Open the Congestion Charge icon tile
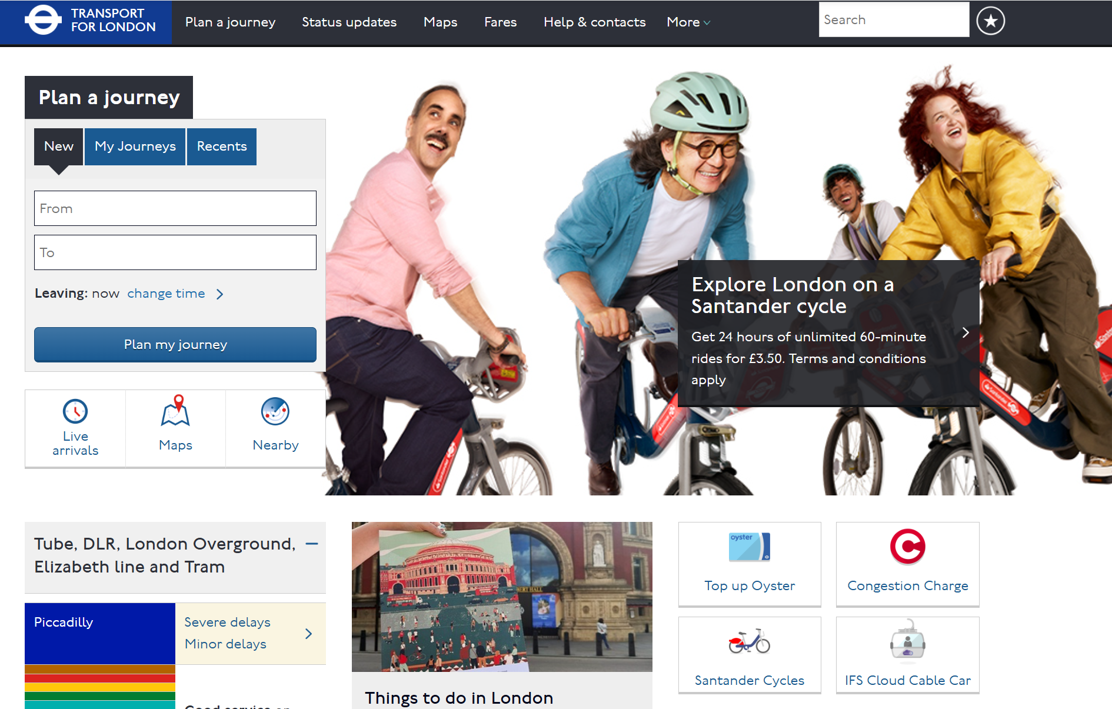1112x709 pixels. pyautogui.click(x=907, y=547)
